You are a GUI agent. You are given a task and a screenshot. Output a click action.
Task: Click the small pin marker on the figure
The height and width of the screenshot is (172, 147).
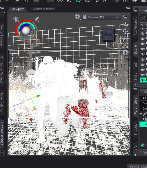coord(39,85)
